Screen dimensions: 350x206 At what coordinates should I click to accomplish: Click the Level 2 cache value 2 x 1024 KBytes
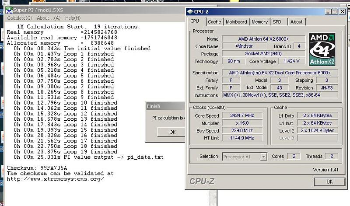tap(318, 130)
